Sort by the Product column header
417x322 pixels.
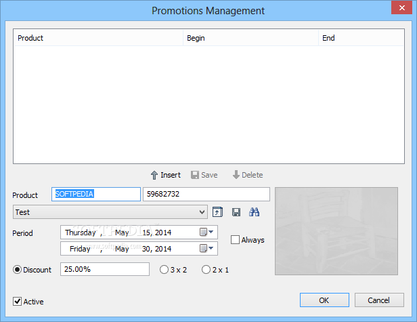coord(97,38)
